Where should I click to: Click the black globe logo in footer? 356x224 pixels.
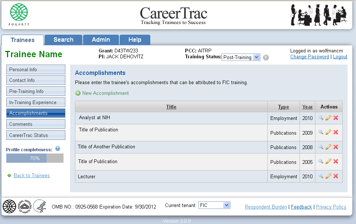pyautogui.click(x=9, y=207)
